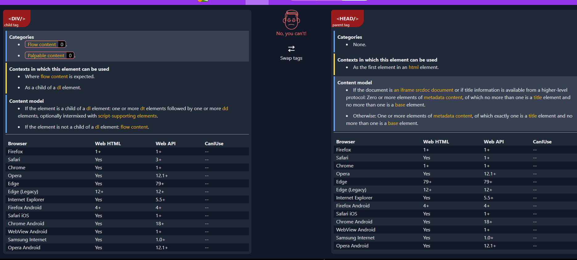
Task: Open the script-supporting elements link
Action: 127,116
